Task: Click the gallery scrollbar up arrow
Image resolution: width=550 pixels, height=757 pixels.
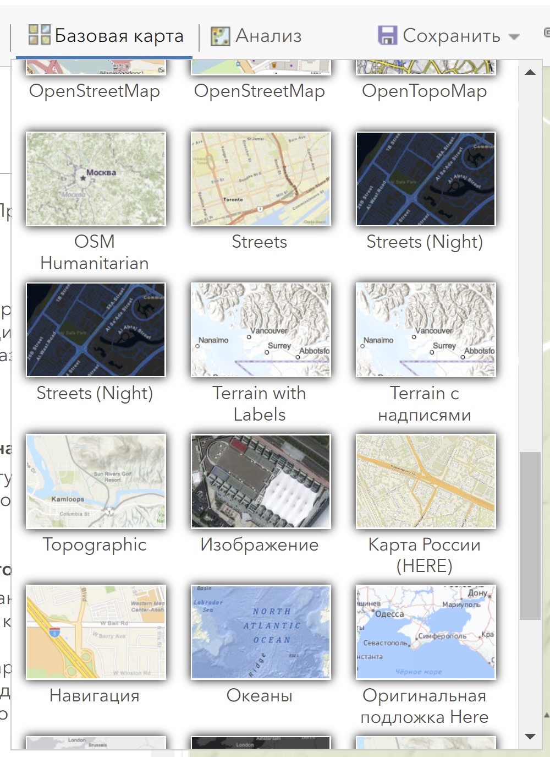Action: [x=530, y=72]
